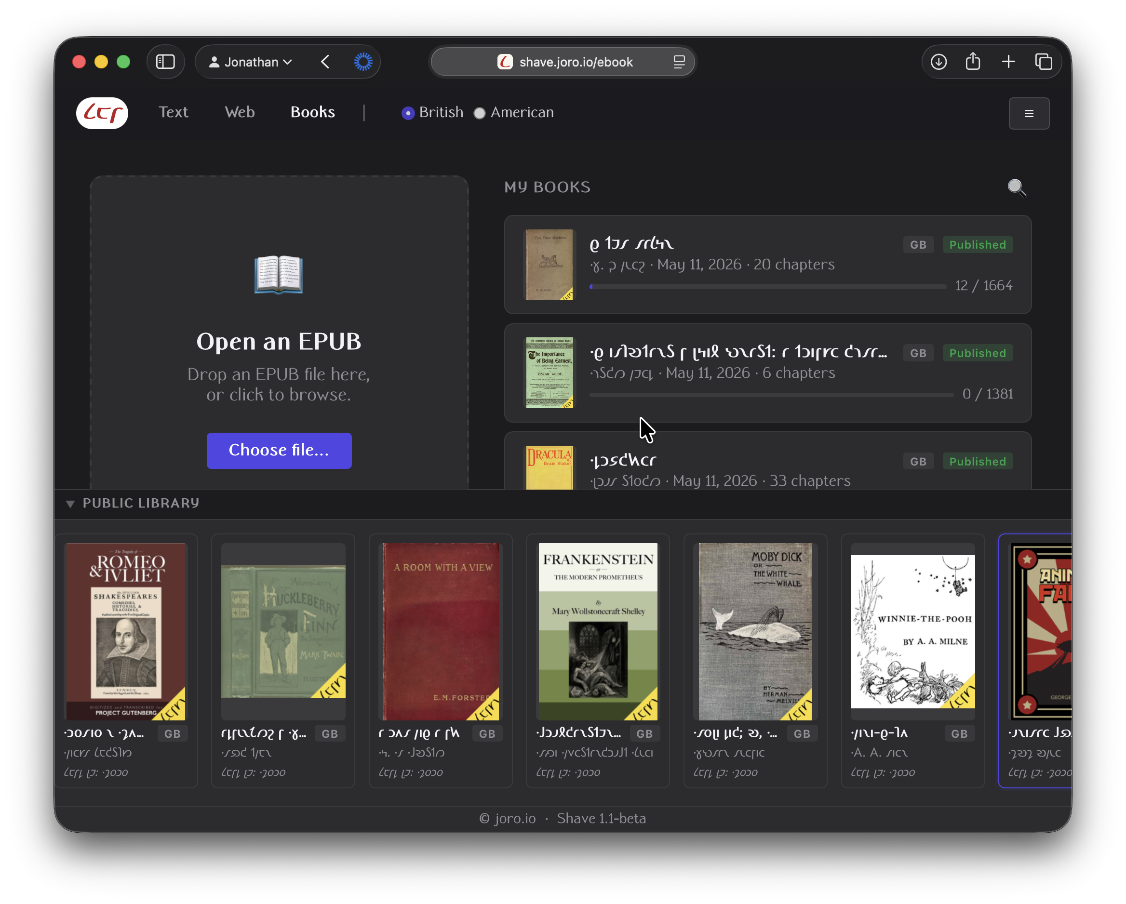Switch to the Books tab
Viewport: 1126px width, 904px height.
[313, 112]
